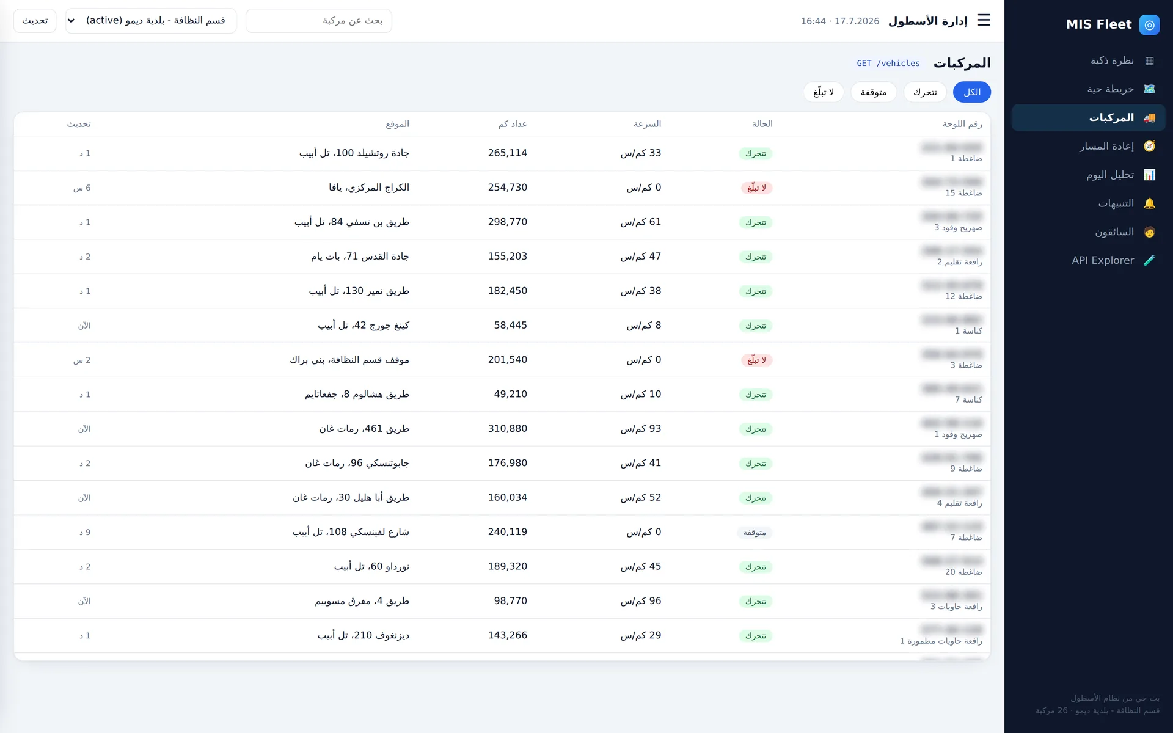Screen dimensions: 1173x733
Task: Click the تحديث refresh button
Action: [35, 21]
